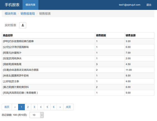Click the 手机报表 brand title
This screenshot has width=157, height=121.
(12, 5)
